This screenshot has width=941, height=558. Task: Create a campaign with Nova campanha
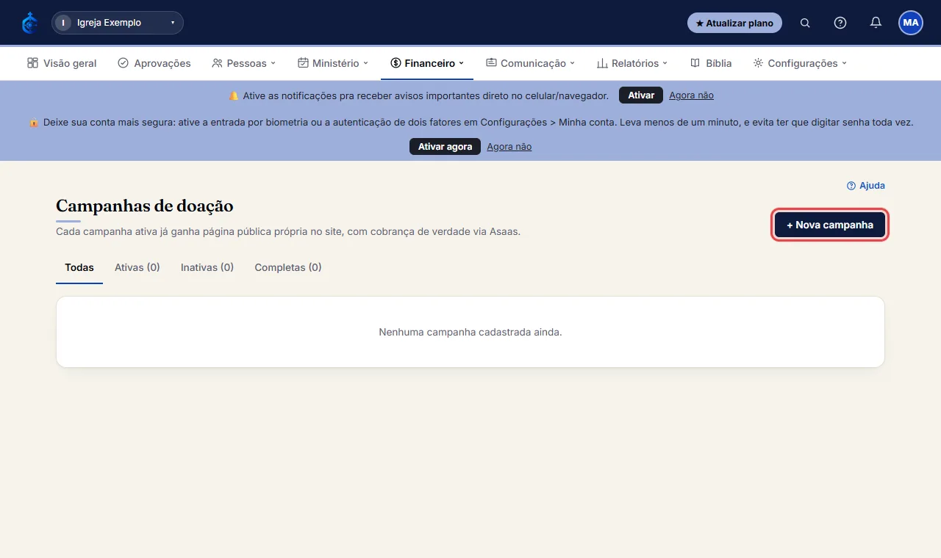[830, 225]
